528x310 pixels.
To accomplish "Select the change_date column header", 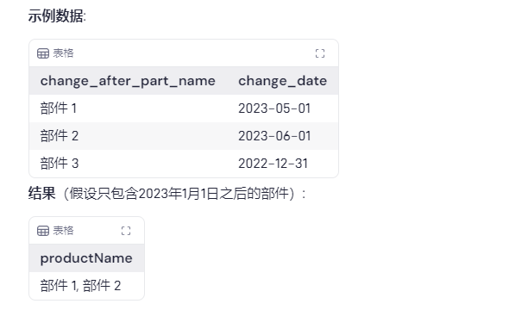I will 282,81.
